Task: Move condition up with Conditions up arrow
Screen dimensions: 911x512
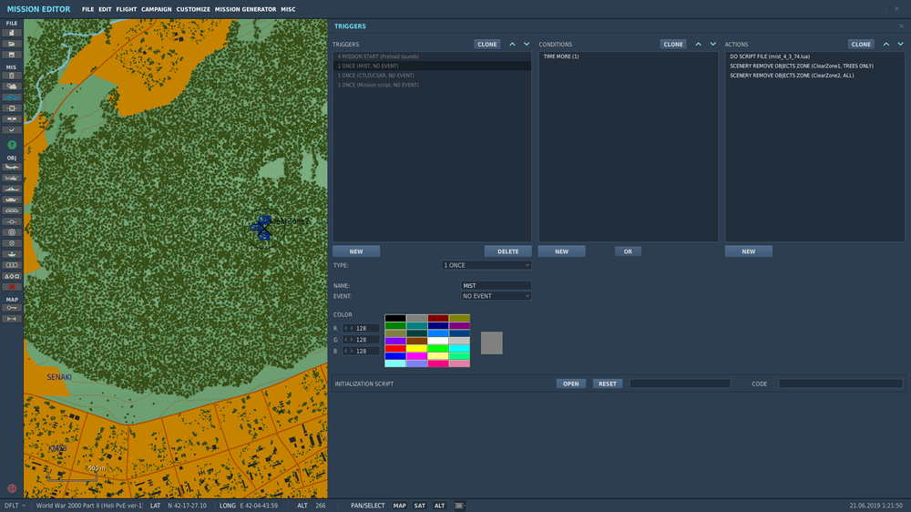Action: [x=699, y=44]
